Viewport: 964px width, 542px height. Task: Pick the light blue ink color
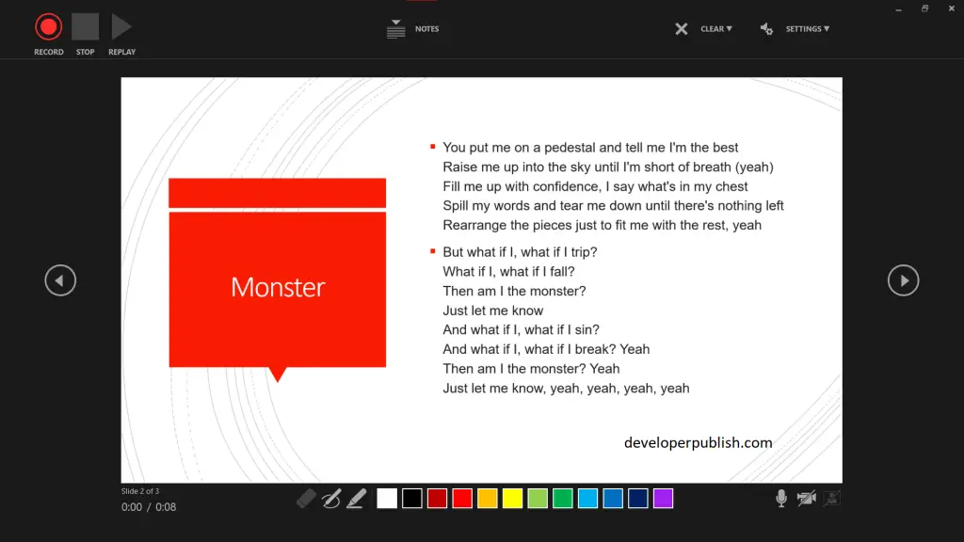click(587, 499)
